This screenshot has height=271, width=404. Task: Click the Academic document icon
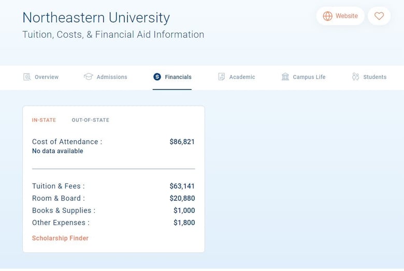click(221, 77)
